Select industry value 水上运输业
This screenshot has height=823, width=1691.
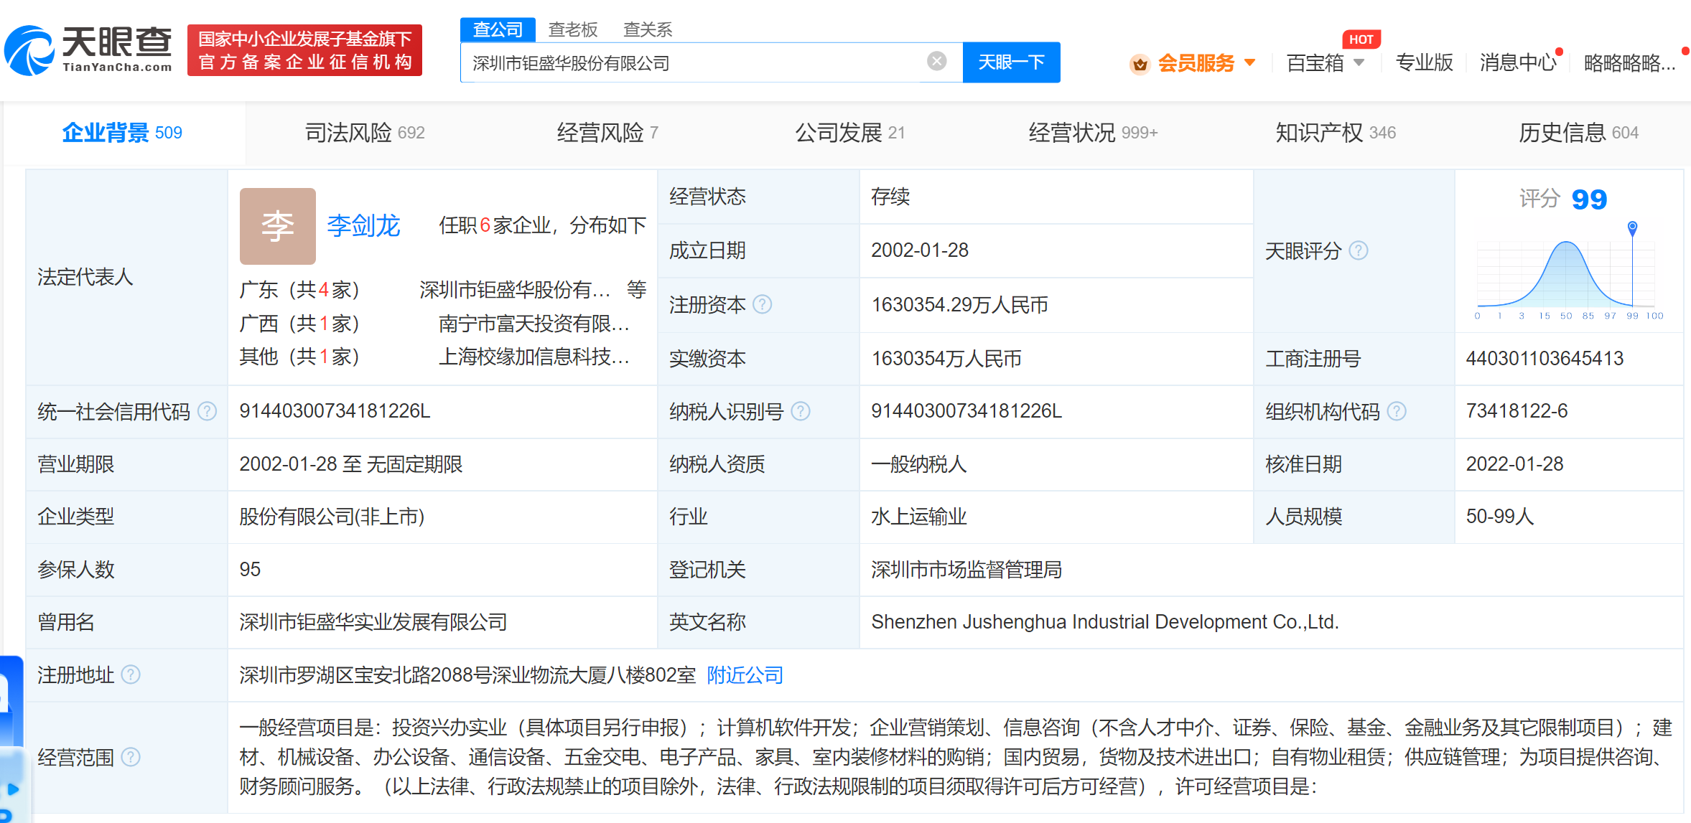pyautogui.click(x=919, y=517)
